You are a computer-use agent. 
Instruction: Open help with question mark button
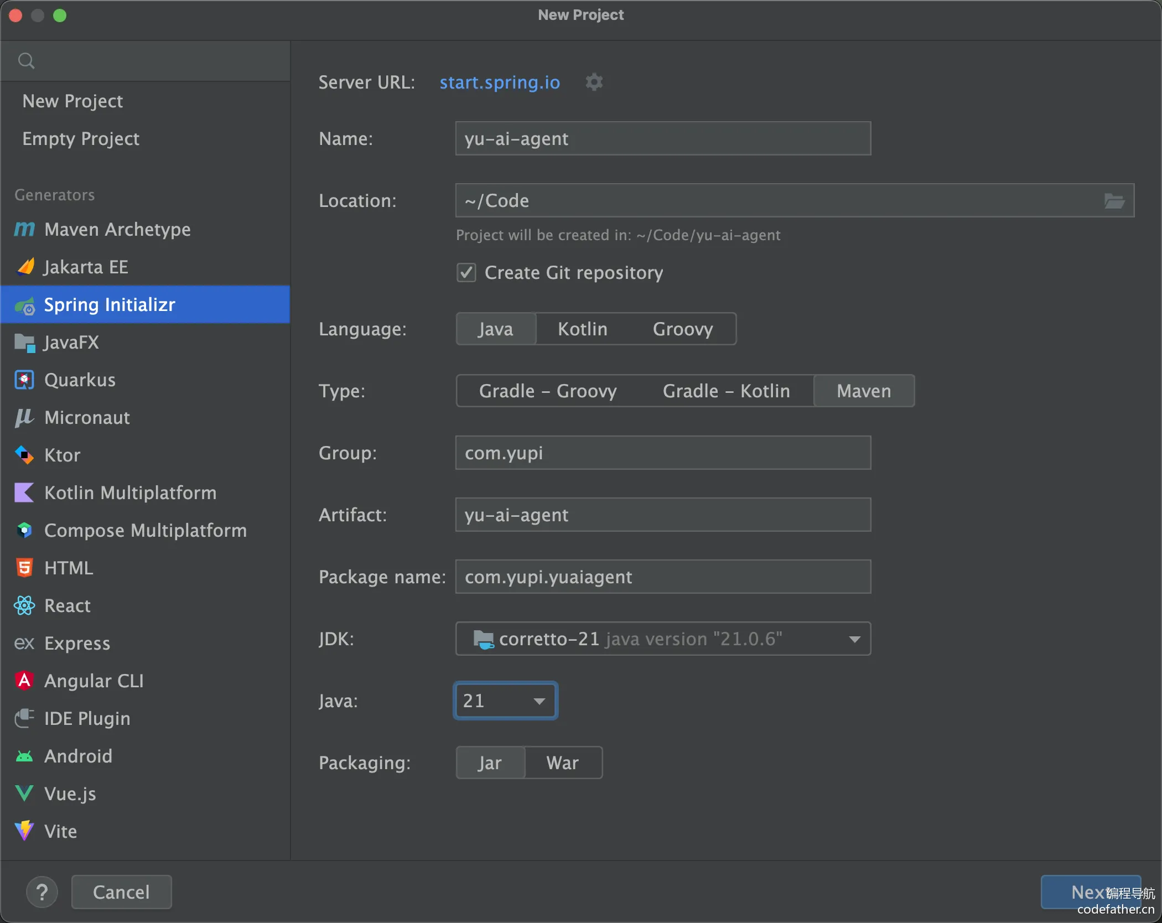click(42, 892)
